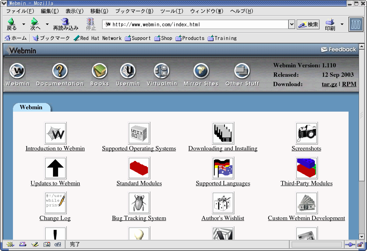The image size is (367, 251).
Task: Open the ウィンドウ(W) menu
Action: (x=207, y=11)
